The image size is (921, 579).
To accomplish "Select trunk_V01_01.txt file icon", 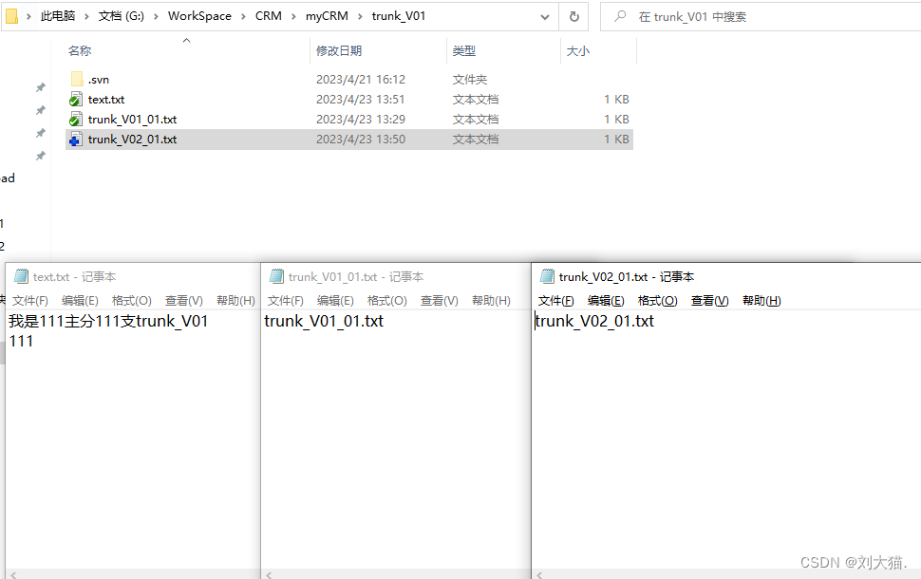I will tap(76, 120).
